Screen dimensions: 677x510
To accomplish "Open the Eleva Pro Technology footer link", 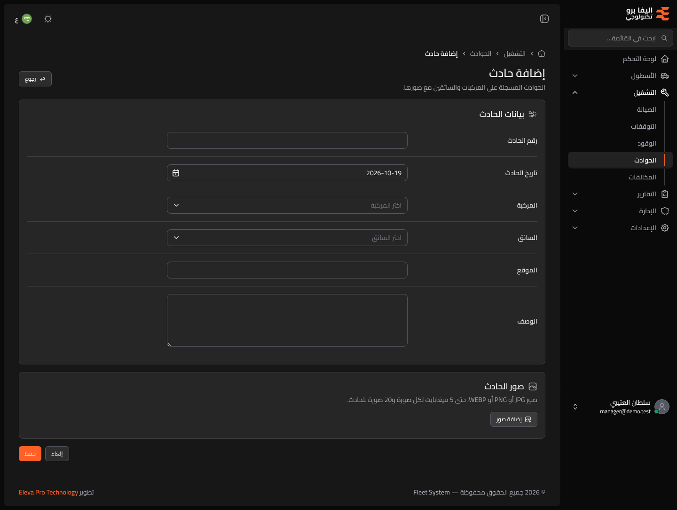I will point(48,492).
